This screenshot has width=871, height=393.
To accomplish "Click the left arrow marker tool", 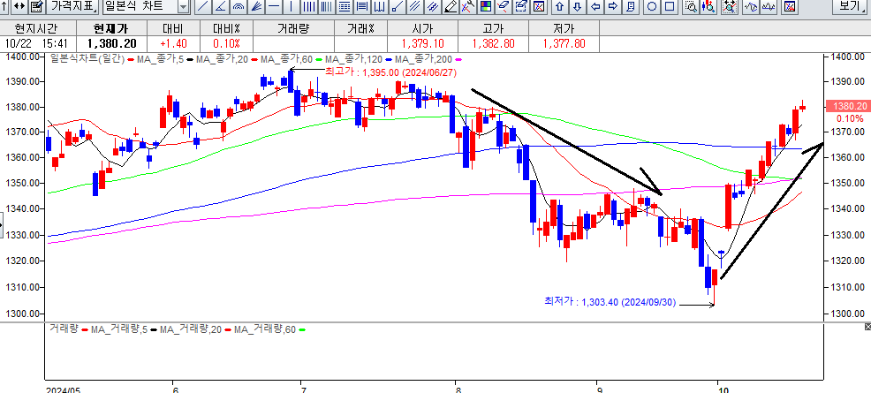I will point(595,7).
